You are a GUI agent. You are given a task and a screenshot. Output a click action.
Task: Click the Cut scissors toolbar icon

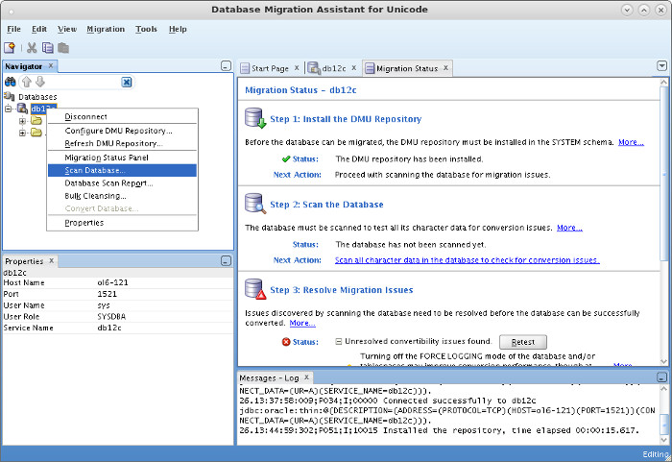point(32,48)
